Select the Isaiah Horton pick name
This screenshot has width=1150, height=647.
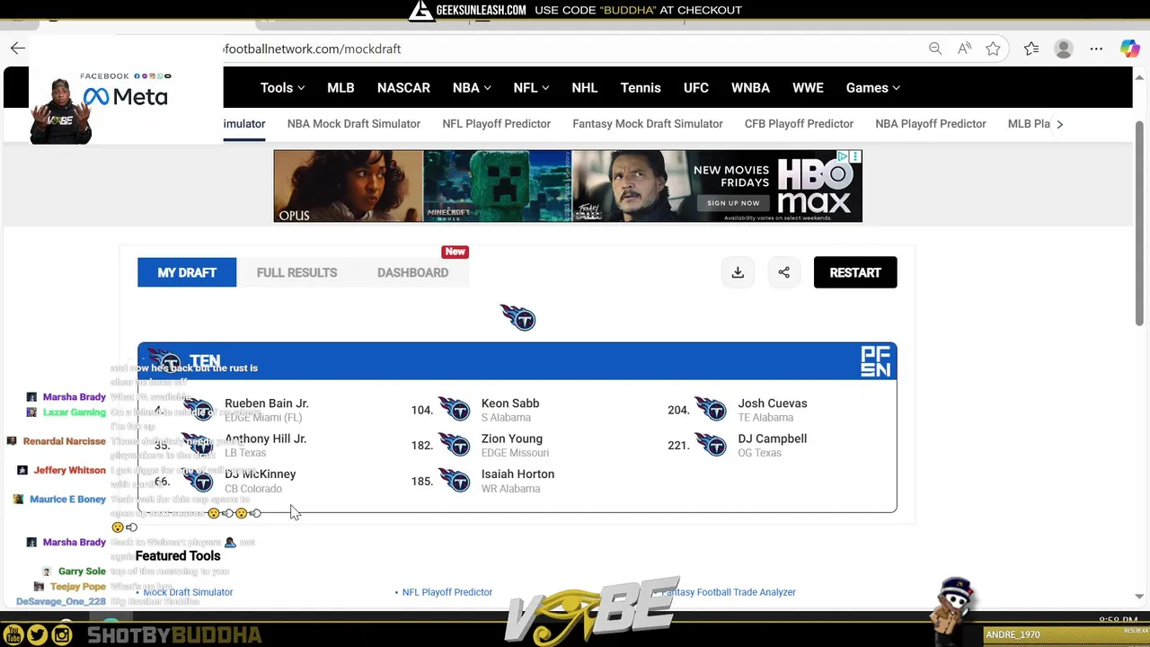coord(517,474)
